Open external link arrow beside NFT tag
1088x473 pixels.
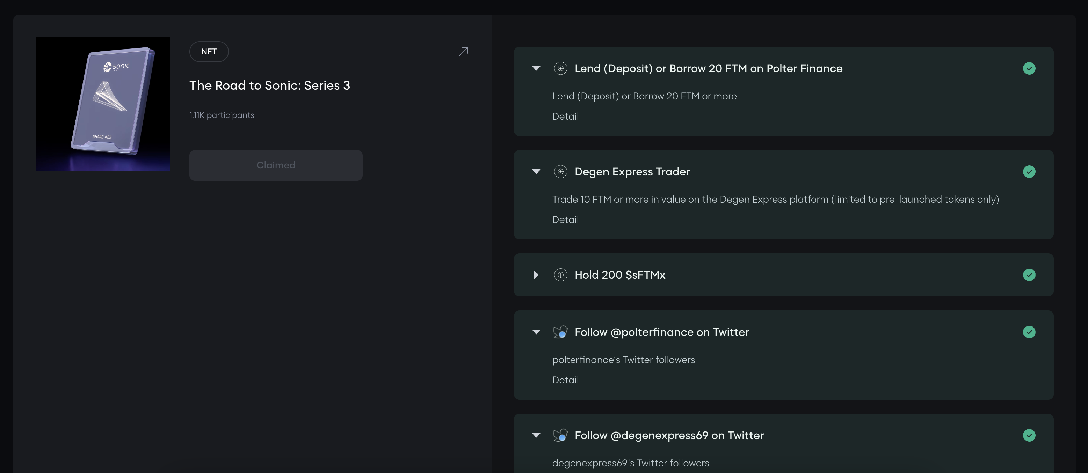coord(463,51)
